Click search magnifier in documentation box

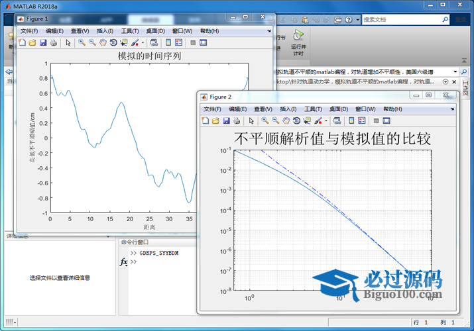445,20
